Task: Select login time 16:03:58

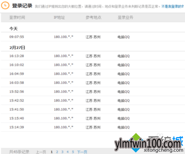Action: pyautogui.click(x=17, y=83)
